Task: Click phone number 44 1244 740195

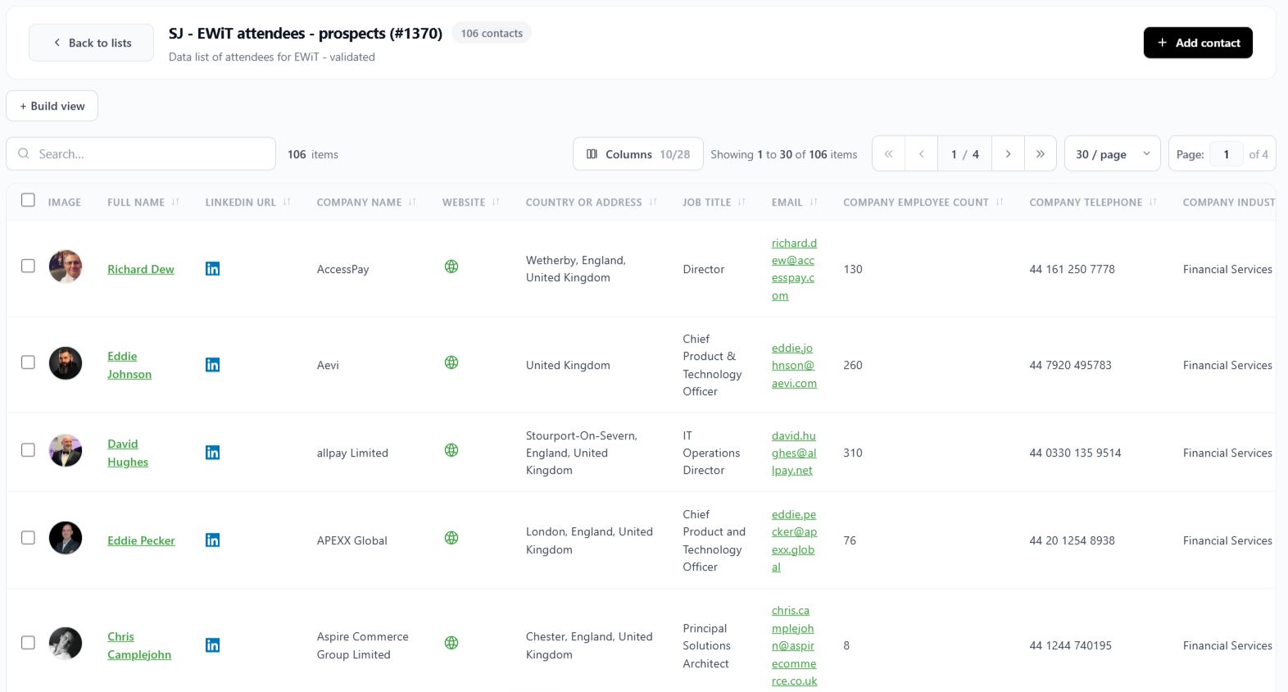Action: pos(1070,645)
